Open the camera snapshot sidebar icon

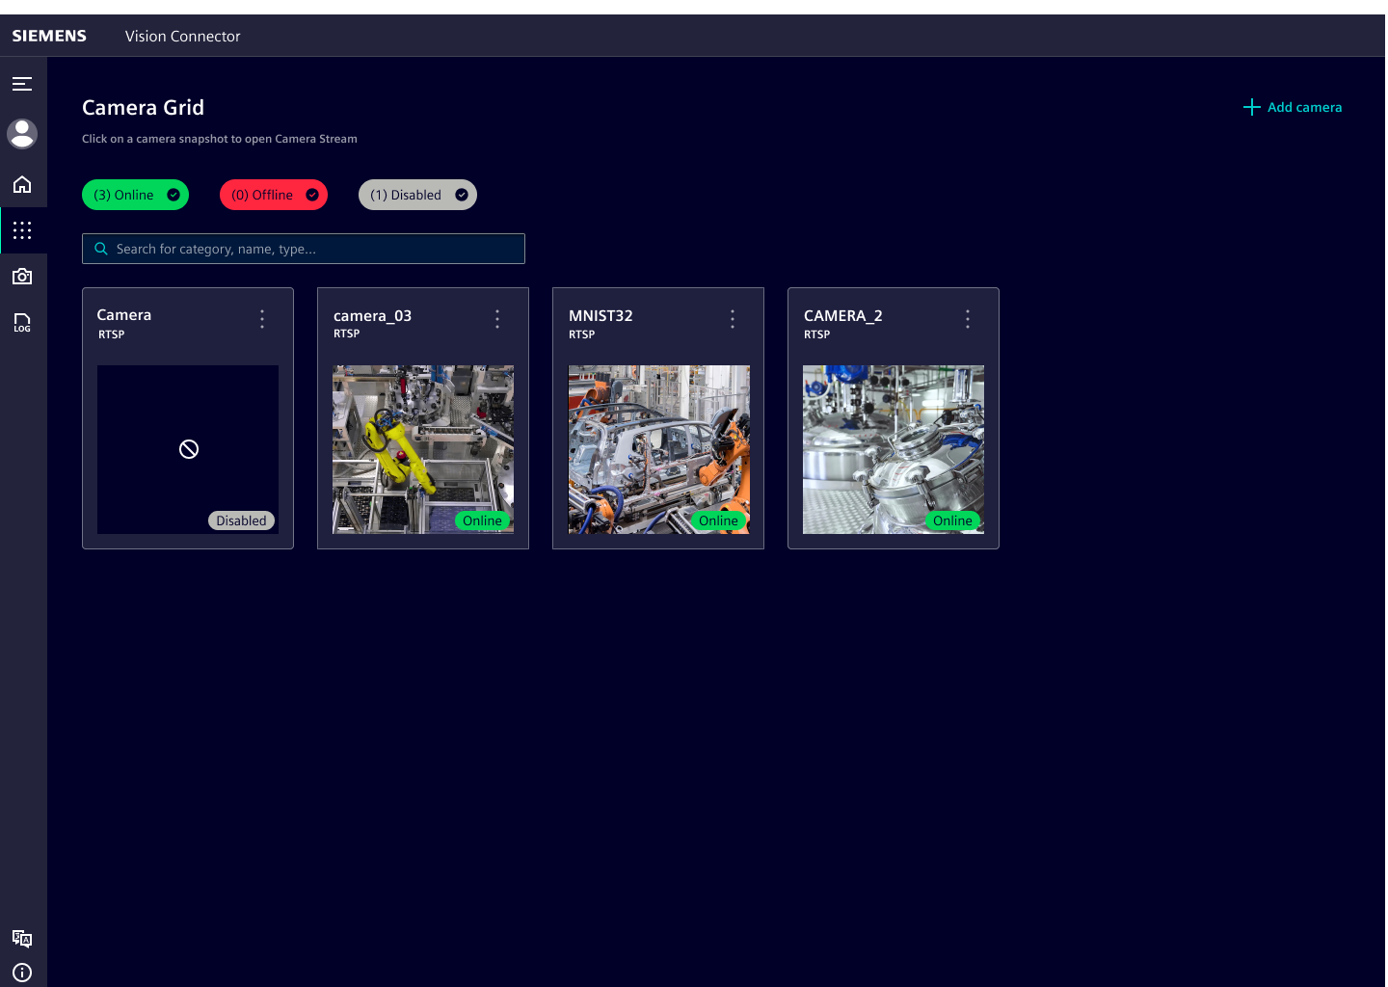pyautogui.click(x=22, y=277)
